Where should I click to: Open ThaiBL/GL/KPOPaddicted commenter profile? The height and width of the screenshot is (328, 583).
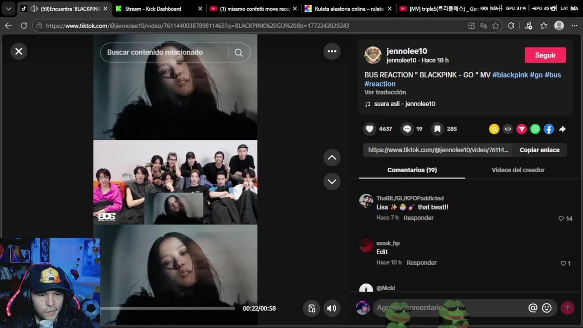[410, 198]
